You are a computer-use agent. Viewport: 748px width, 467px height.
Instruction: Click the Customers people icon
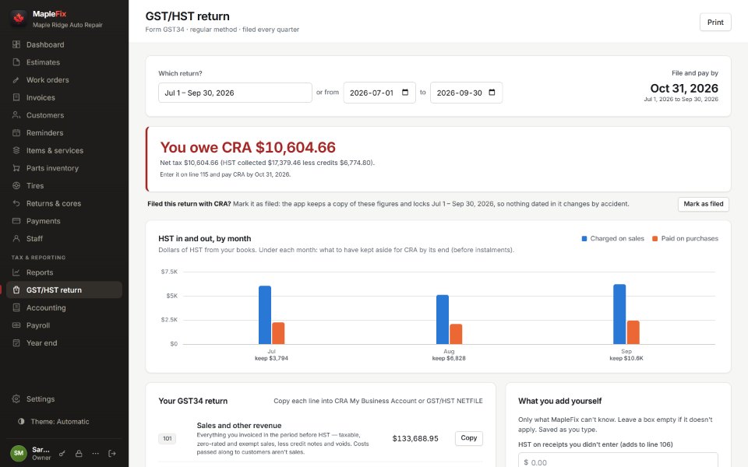[16, 115]
